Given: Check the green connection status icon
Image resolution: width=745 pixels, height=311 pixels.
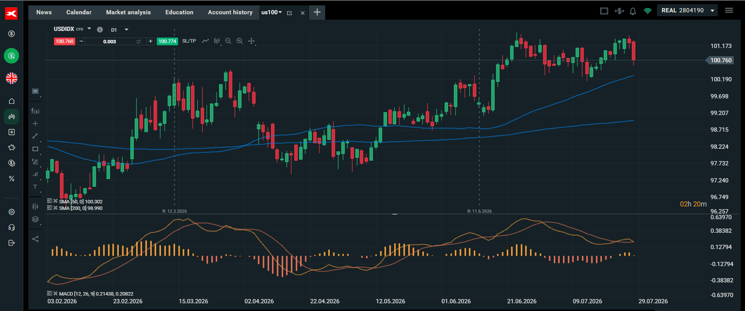Looking at the screenshot, I should pos(648,11).
